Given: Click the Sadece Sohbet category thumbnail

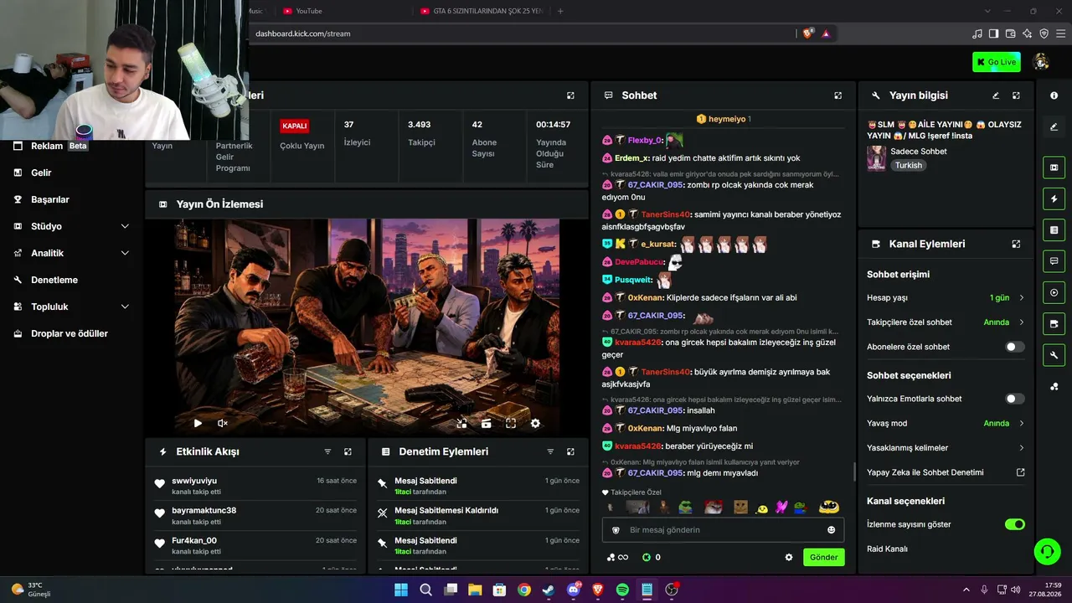Looking at the screenshot, I should (876, 158).
